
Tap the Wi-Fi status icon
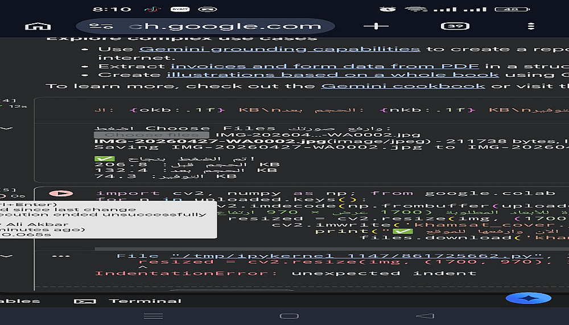(416, 9)
